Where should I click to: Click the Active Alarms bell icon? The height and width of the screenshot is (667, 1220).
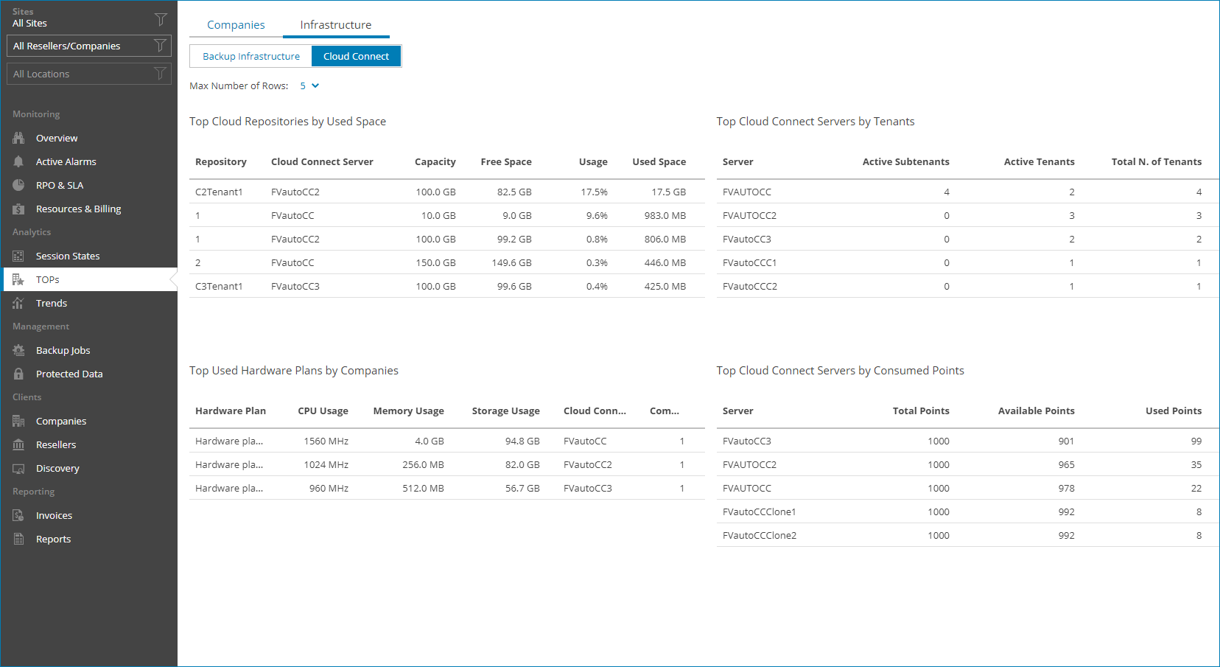(x=18, y=161)
